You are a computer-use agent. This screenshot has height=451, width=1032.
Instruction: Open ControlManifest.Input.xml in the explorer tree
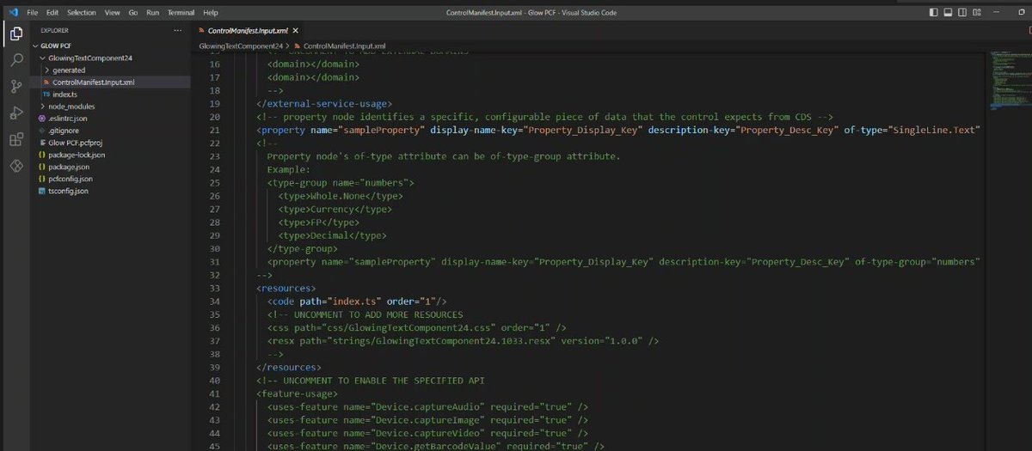[x=93, y=82]
